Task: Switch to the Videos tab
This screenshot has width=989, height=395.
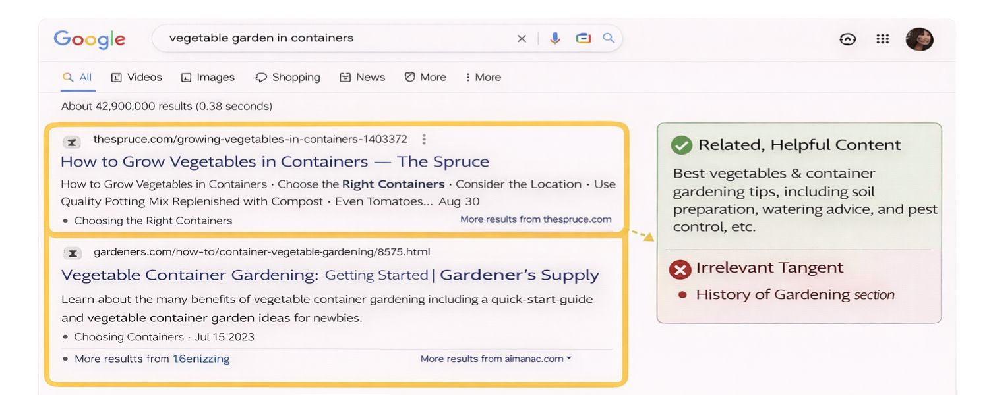Action: point(136,77)
